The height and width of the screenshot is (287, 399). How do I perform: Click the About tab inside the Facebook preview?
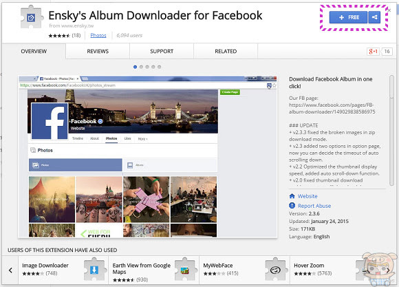pos(94,138)
